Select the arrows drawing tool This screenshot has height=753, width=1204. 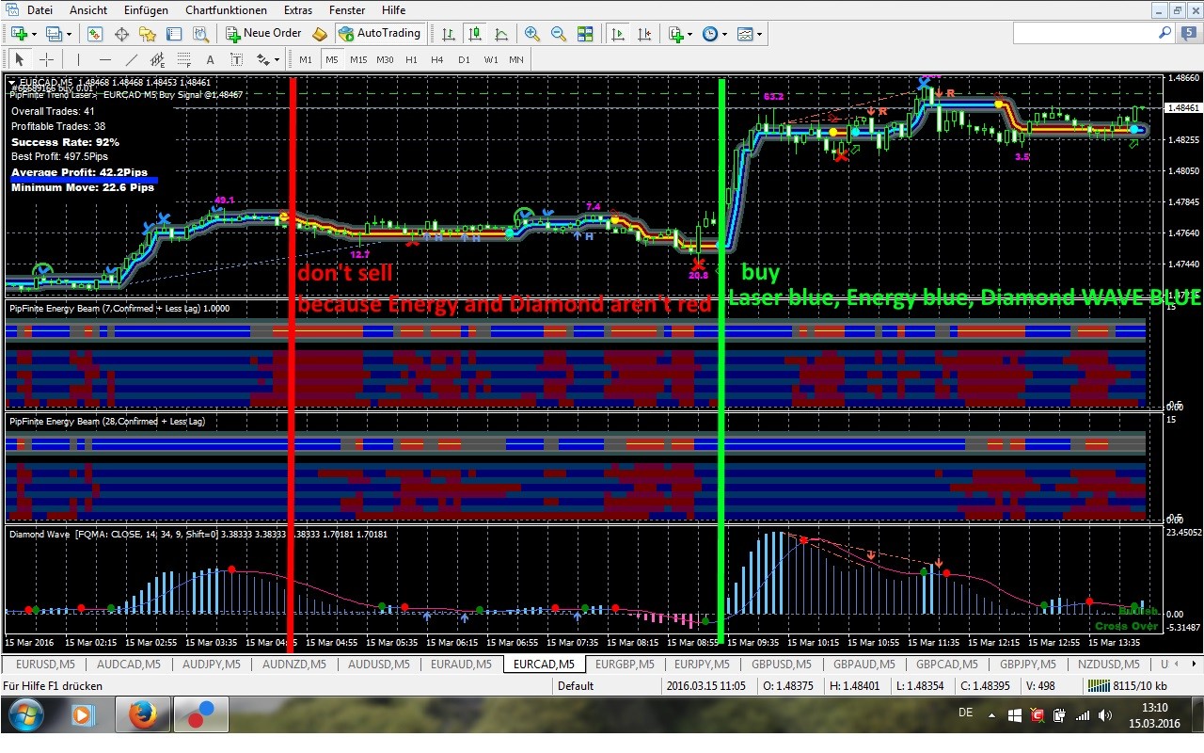coord(261,59)
